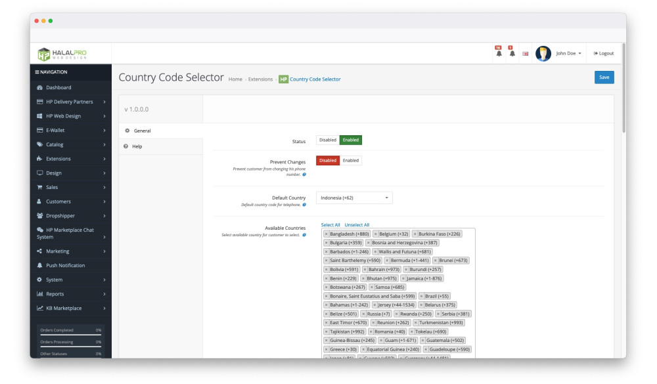This screenshot has width=657, height=384.
Task: Click John Doe's profile avatar
Action: tap(543, 54)
